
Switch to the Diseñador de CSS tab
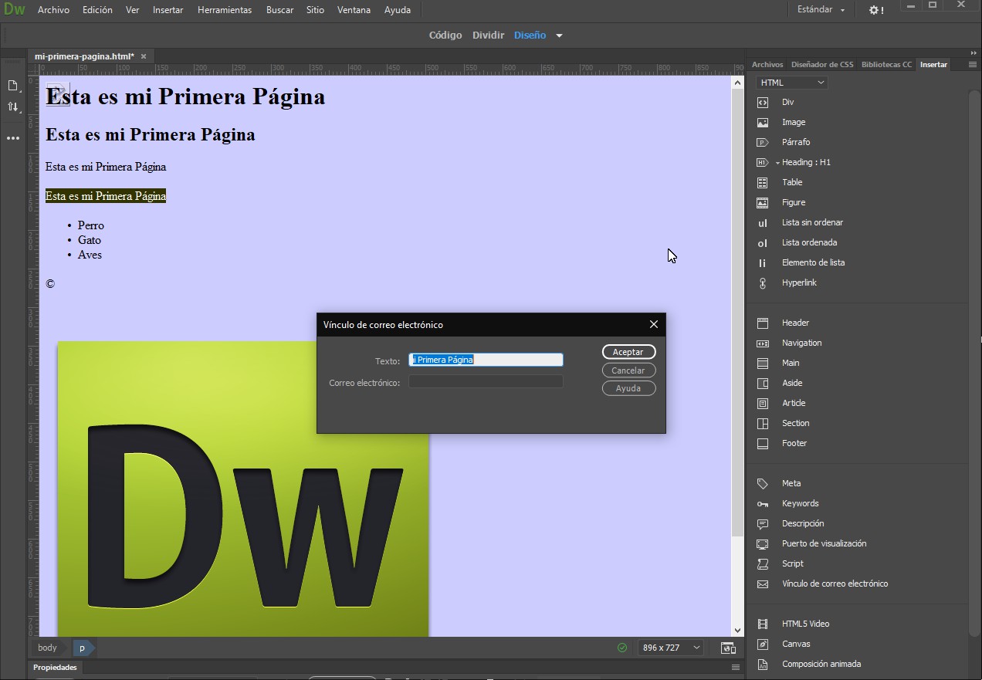click(x=822, y=65)
